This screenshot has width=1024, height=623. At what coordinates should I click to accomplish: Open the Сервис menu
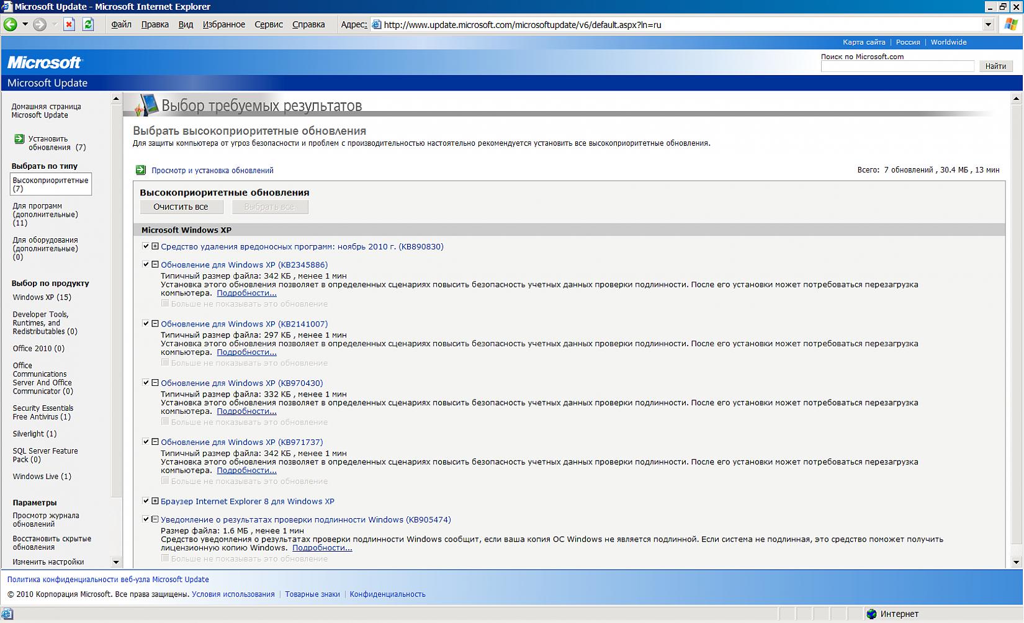point(269,25)
